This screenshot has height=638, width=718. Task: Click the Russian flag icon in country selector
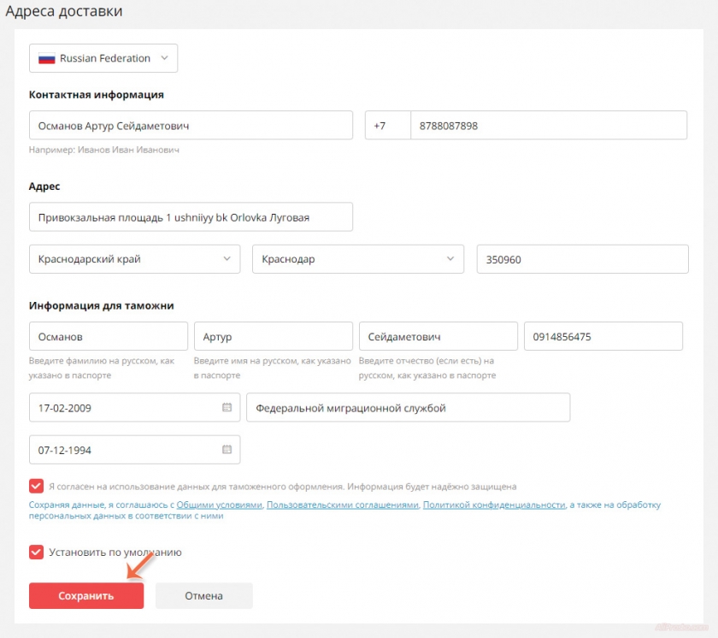pyautogui.click(x=45, y=58)
